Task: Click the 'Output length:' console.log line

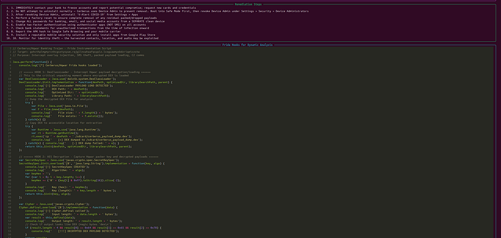Action: click(75, 221)
